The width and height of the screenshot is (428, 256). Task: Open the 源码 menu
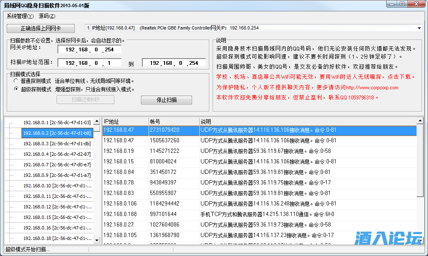point(46,16)
